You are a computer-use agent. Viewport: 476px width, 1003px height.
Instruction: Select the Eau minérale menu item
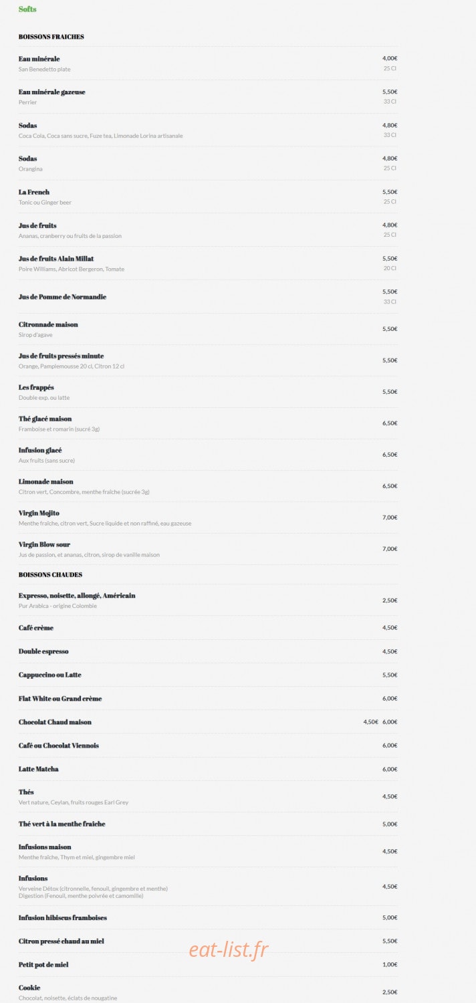pyautogui.click(x=39, y=59)
